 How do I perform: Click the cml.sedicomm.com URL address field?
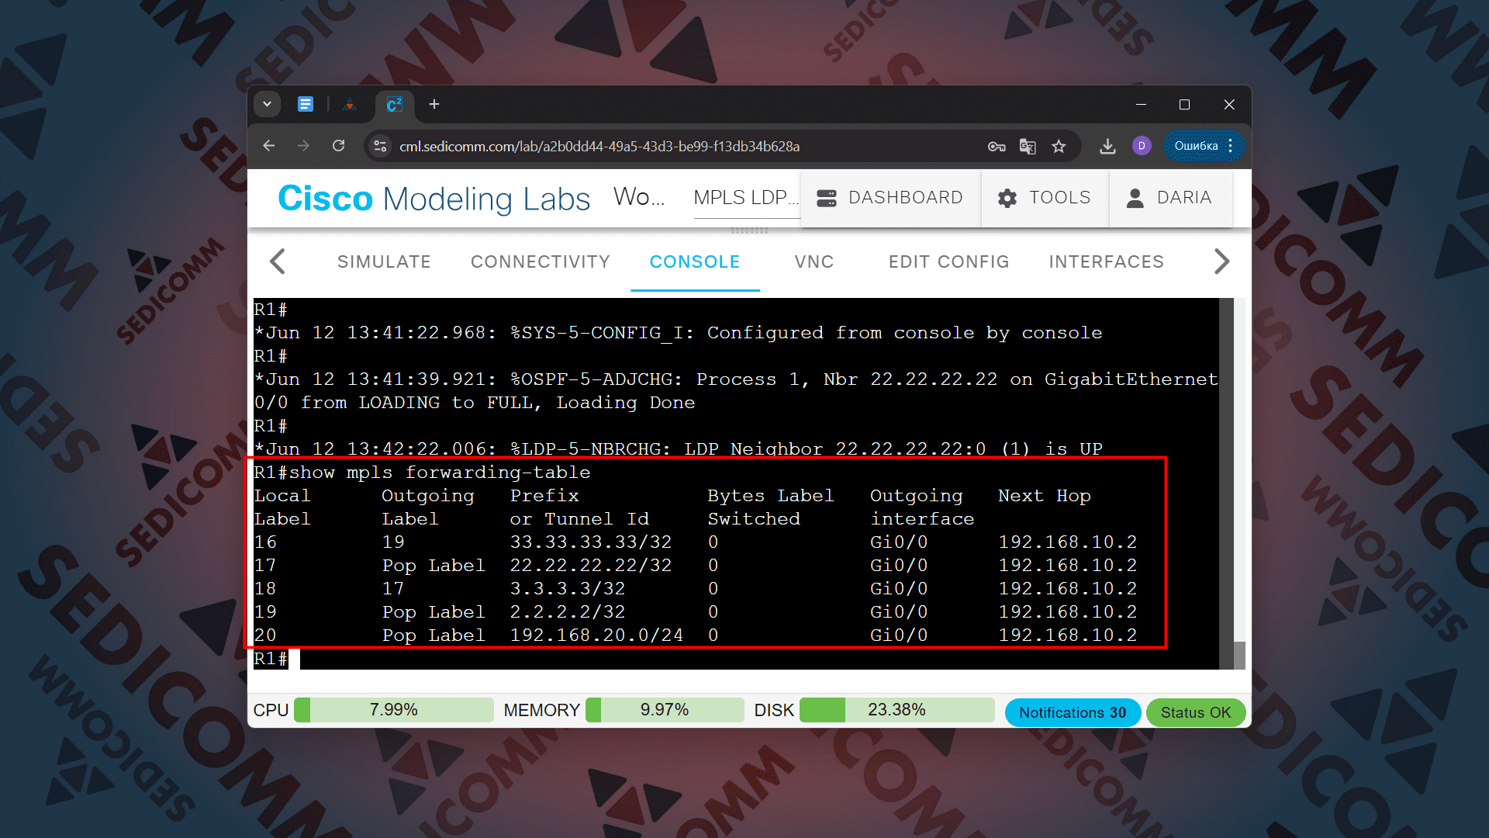click(599, 146)
